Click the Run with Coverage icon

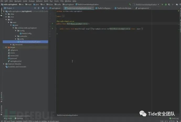tap(169, 4)
